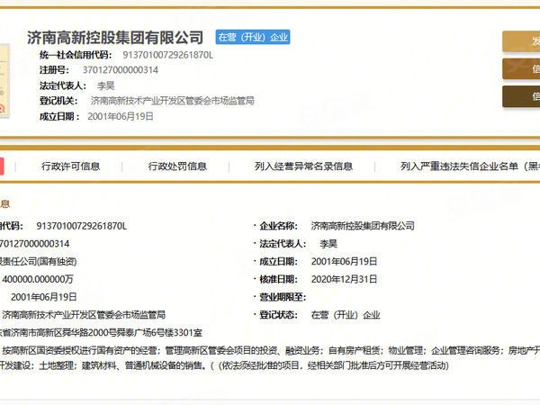This screenshot has width=540, height=405.
Task: Click the business license thumbnail image
Action: point(4,81)
